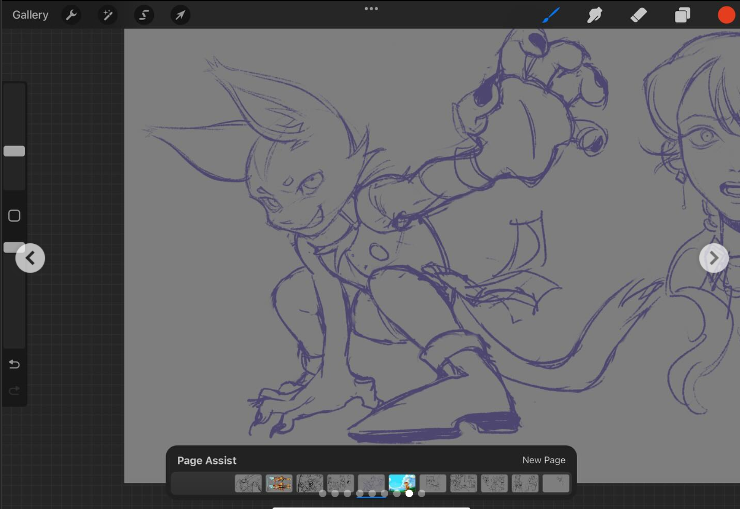Return to the Gallery
Image resolution: width=740 pixels, height=509 pixels.
tap(30, 15)
